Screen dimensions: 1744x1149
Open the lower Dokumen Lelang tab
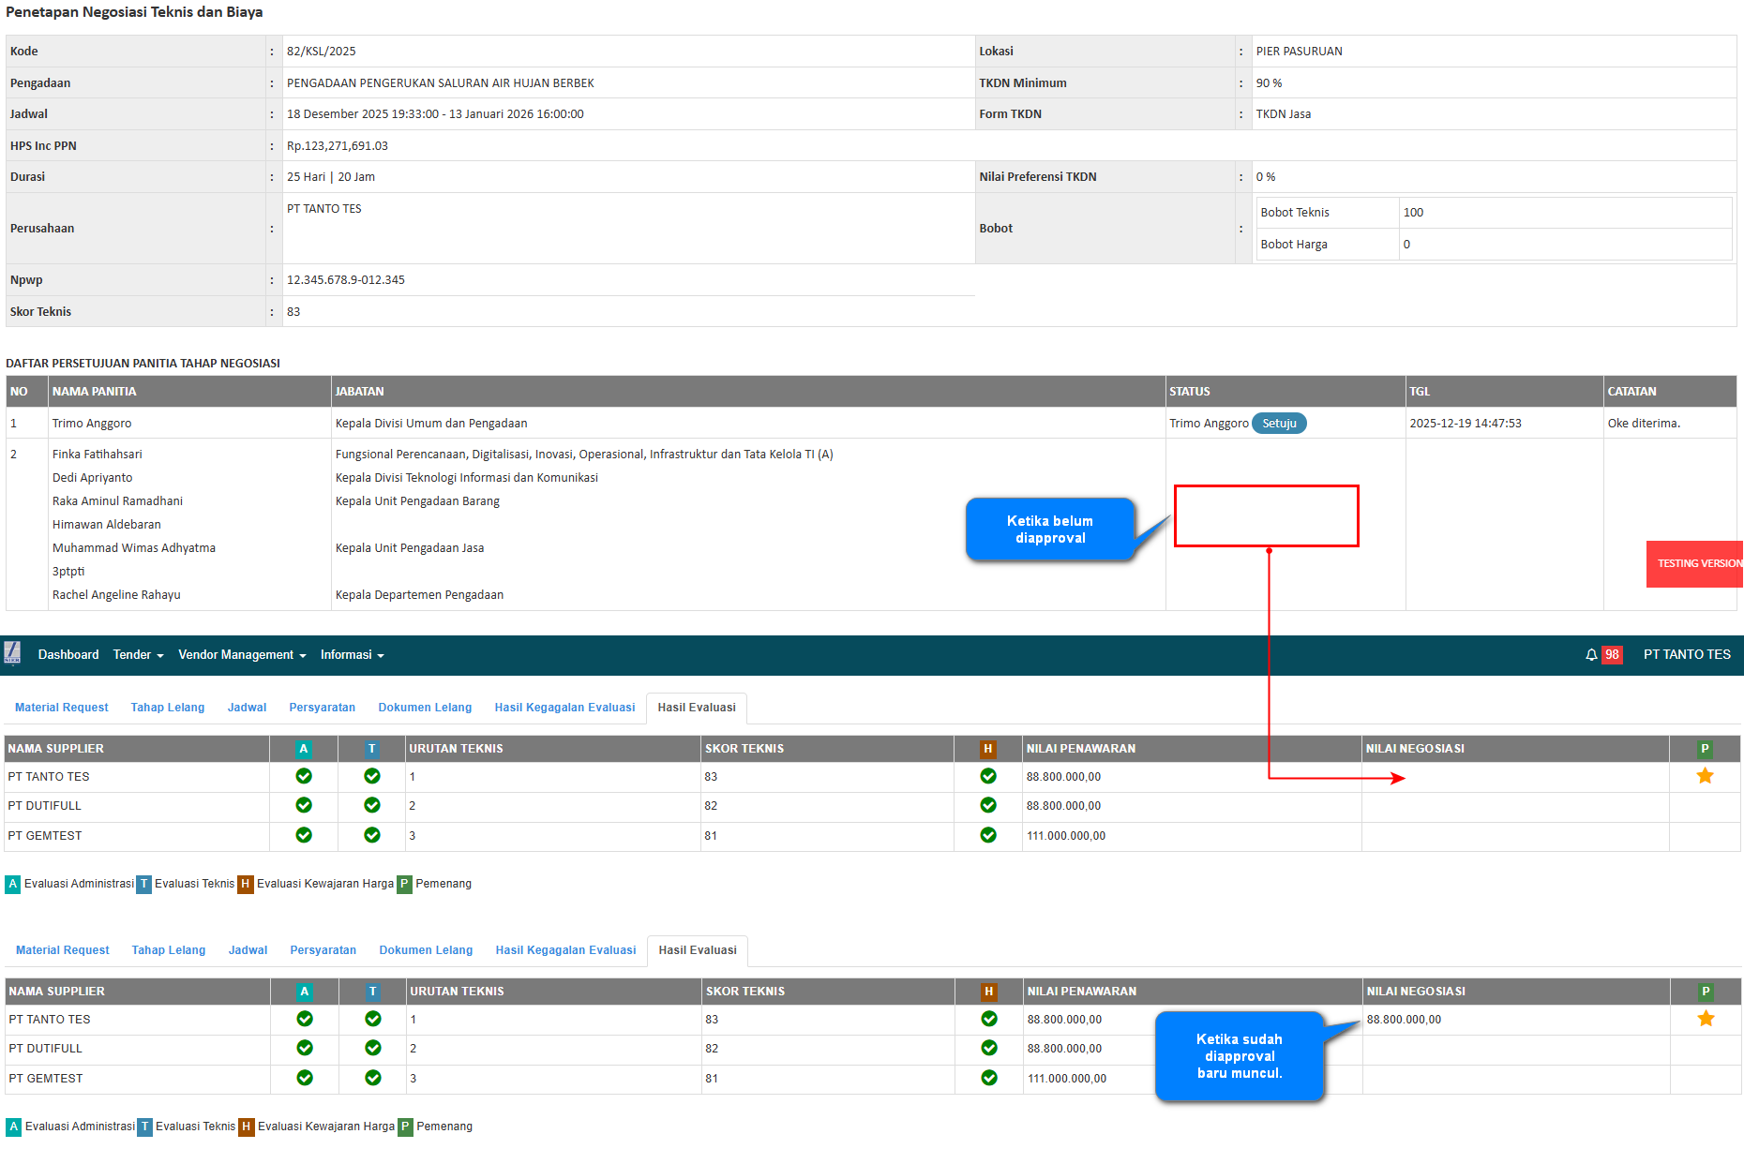[x=426, y=950]
